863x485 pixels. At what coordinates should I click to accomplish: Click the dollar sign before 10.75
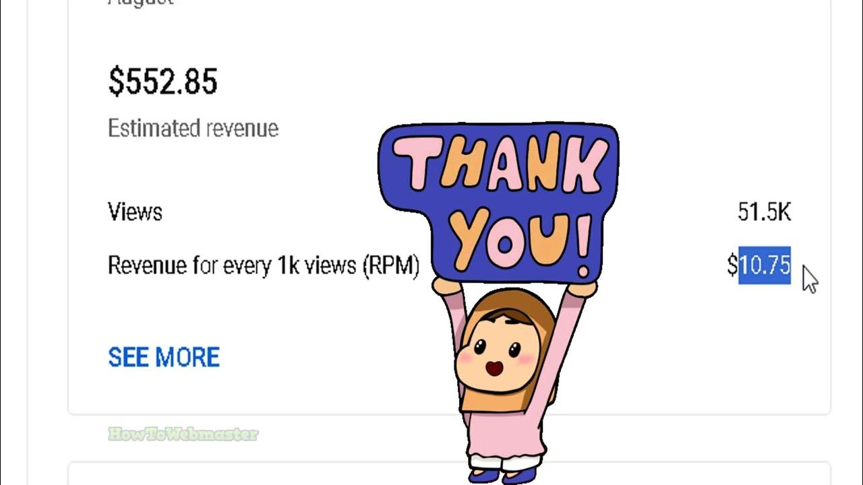coord(732,265)
